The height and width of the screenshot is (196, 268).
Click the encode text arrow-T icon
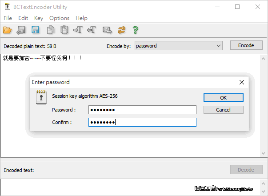click(x=78, y=30)
